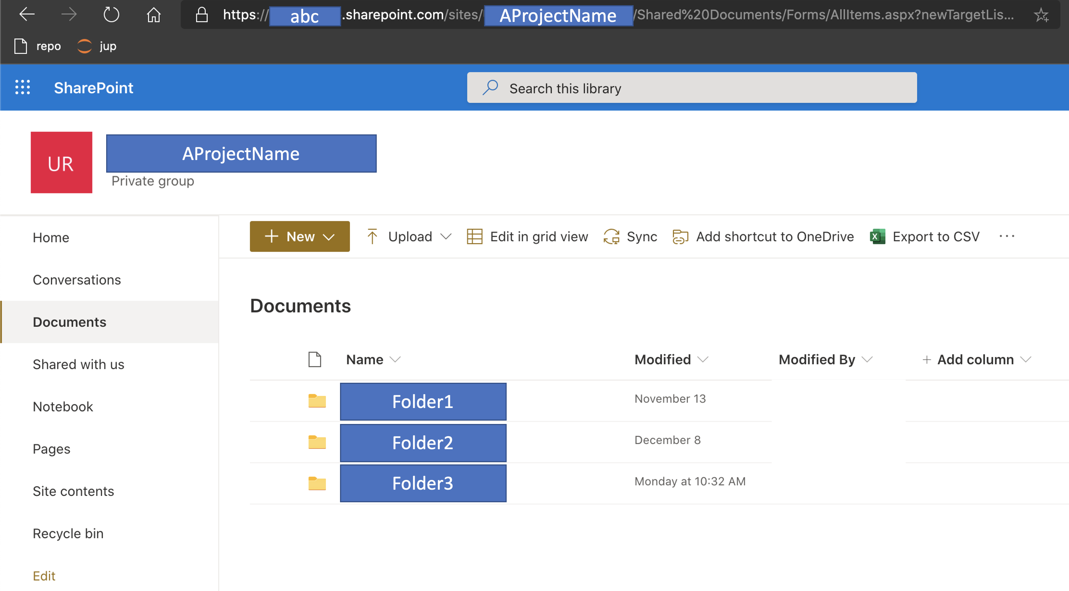
Task: Click the Edit in grid view icon
Action: tap(474, 236)
